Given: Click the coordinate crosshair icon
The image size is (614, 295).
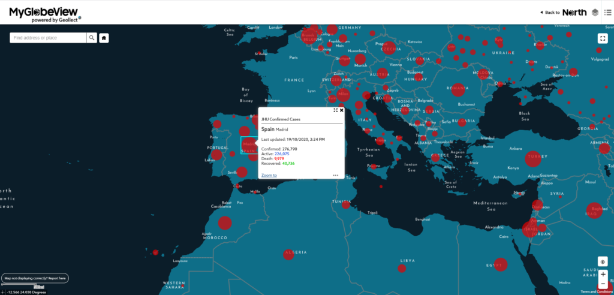Looking at the screenshot, I should pos(3,292).
